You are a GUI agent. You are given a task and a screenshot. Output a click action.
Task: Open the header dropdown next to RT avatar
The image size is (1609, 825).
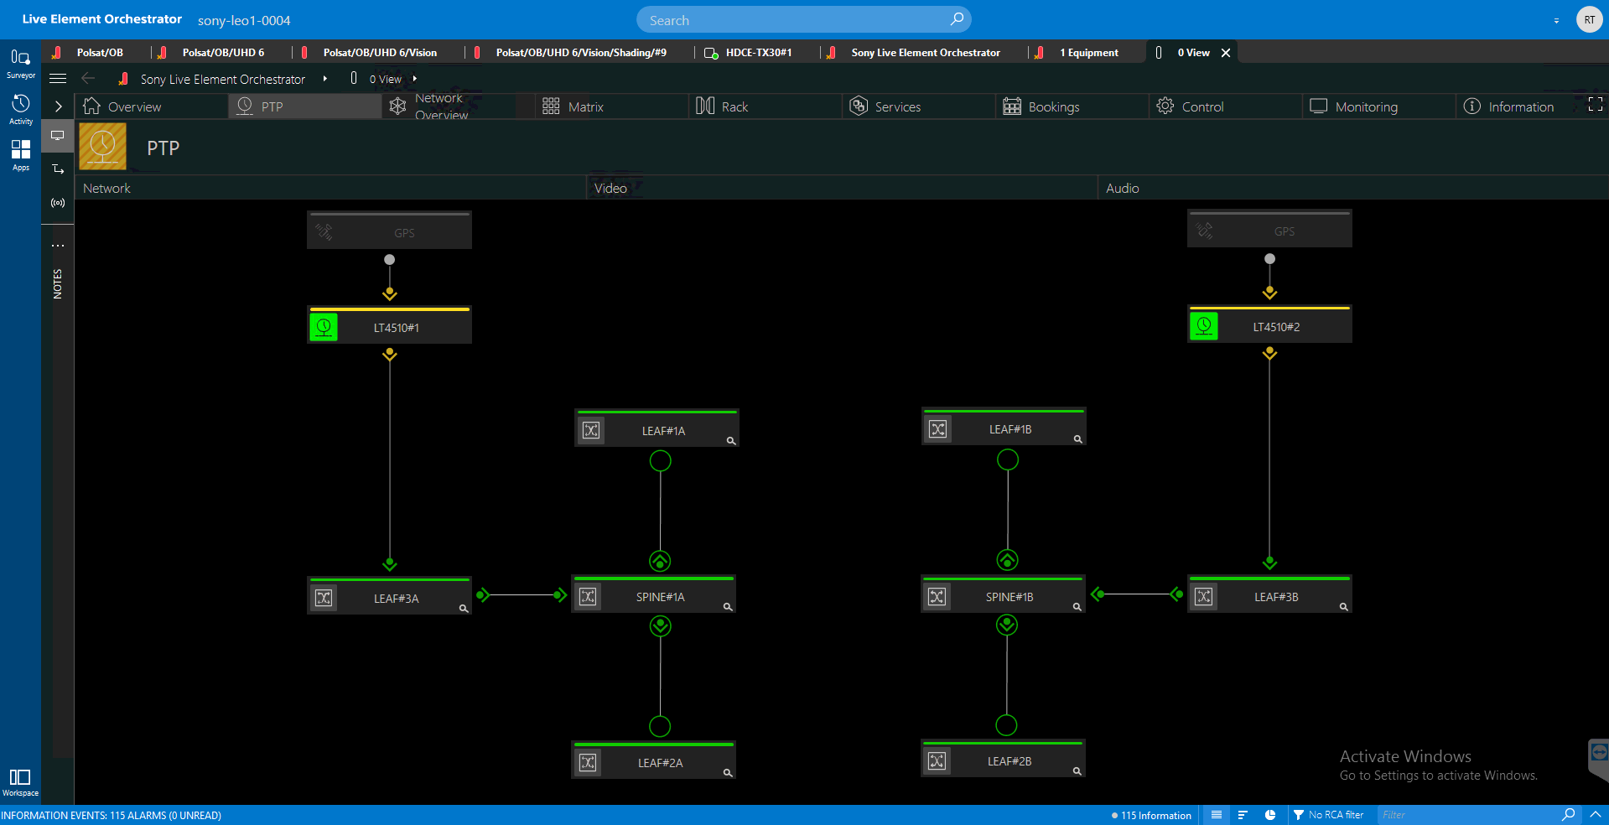click(1556, 20)
